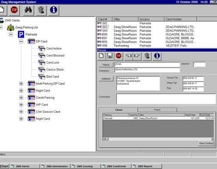Click the Name button
Screen dimensions: 217x169
click(x=106, y=65)
